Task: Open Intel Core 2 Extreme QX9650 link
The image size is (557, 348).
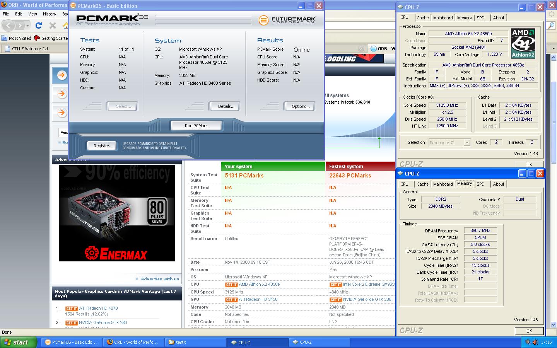Action: (369, 284)
